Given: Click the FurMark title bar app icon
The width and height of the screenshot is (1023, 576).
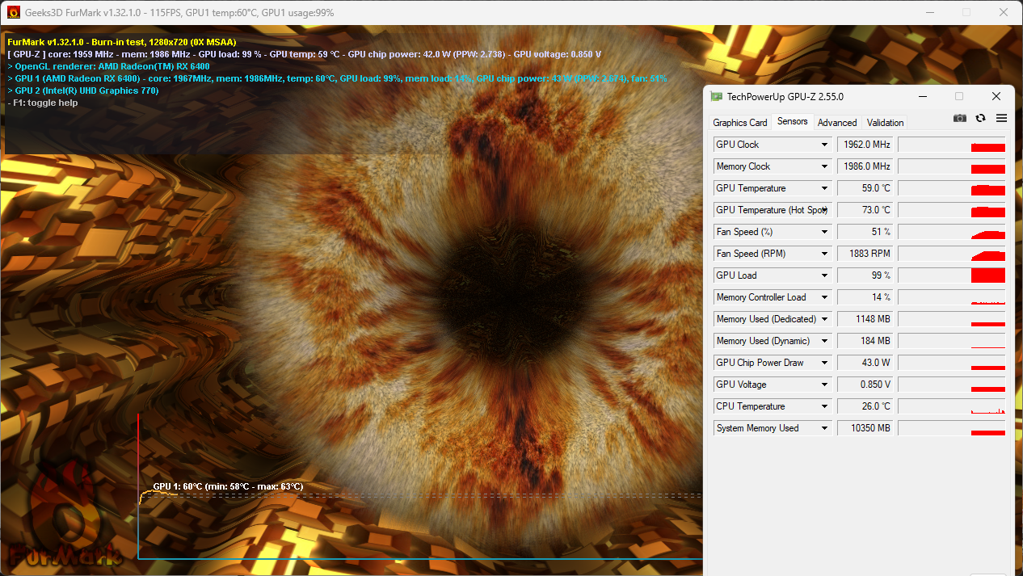Looking at the screenshot, I should click(14, 12).
